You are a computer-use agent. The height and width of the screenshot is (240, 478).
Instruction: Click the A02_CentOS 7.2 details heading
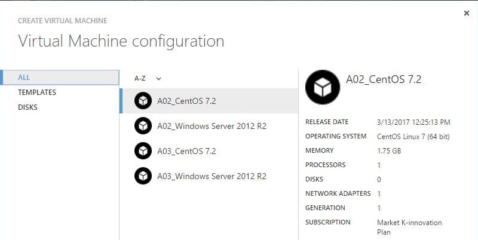[384, 79]
